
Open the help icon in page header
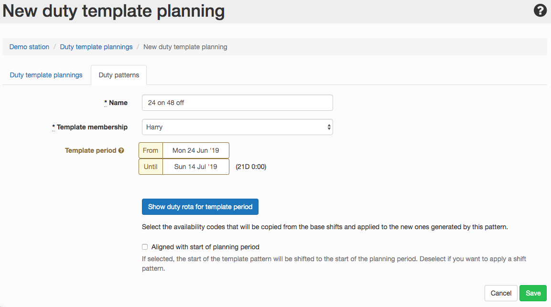(x=540, y=11)
